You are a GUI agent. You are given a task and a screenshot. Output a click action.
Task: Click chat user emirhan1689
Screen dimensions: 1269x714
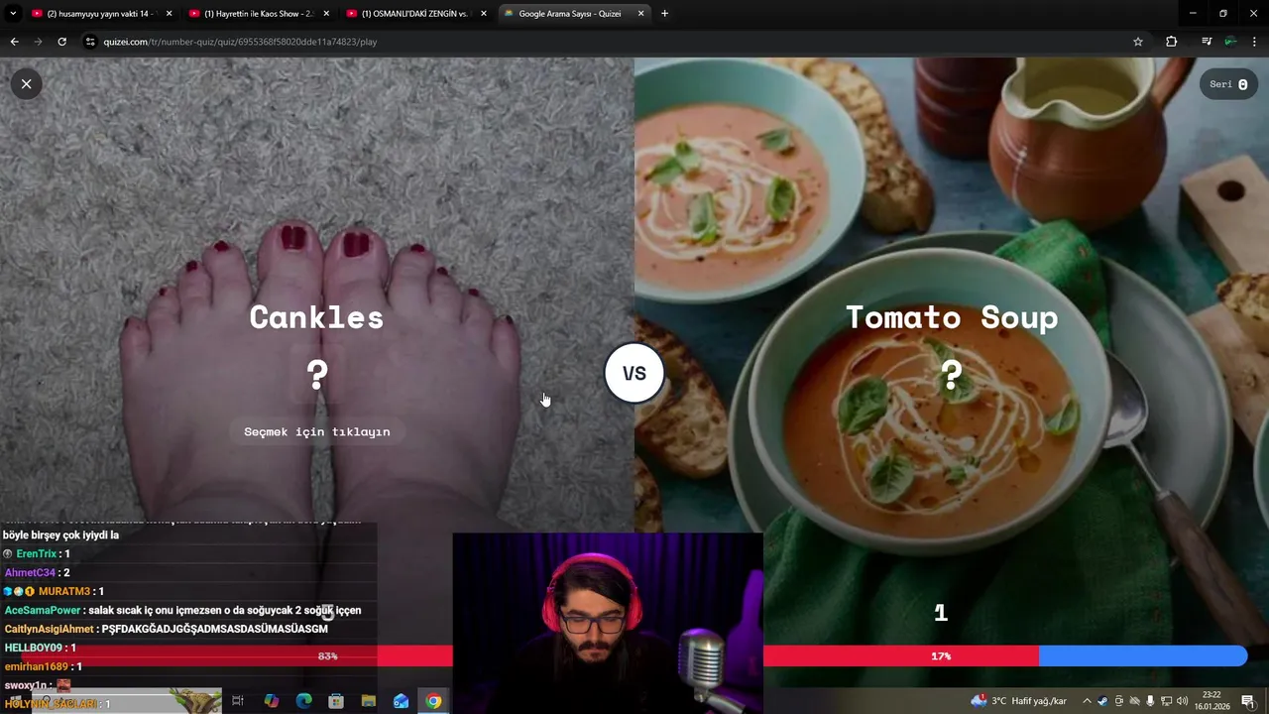tap(35, 666)
